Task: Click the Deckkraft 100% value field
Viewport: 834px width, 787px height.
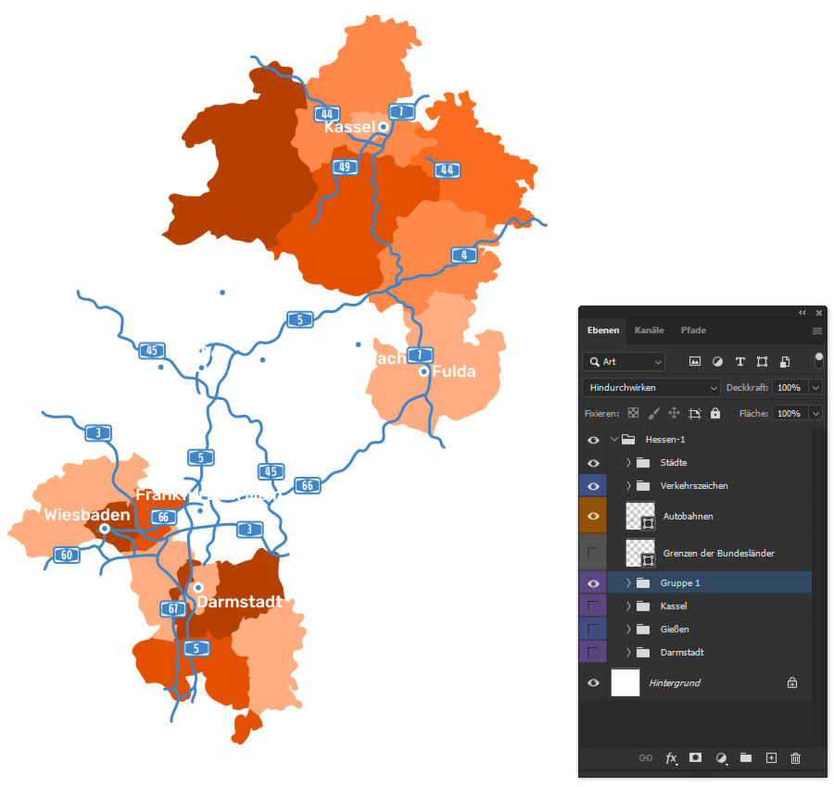Action: coord(790,387)
